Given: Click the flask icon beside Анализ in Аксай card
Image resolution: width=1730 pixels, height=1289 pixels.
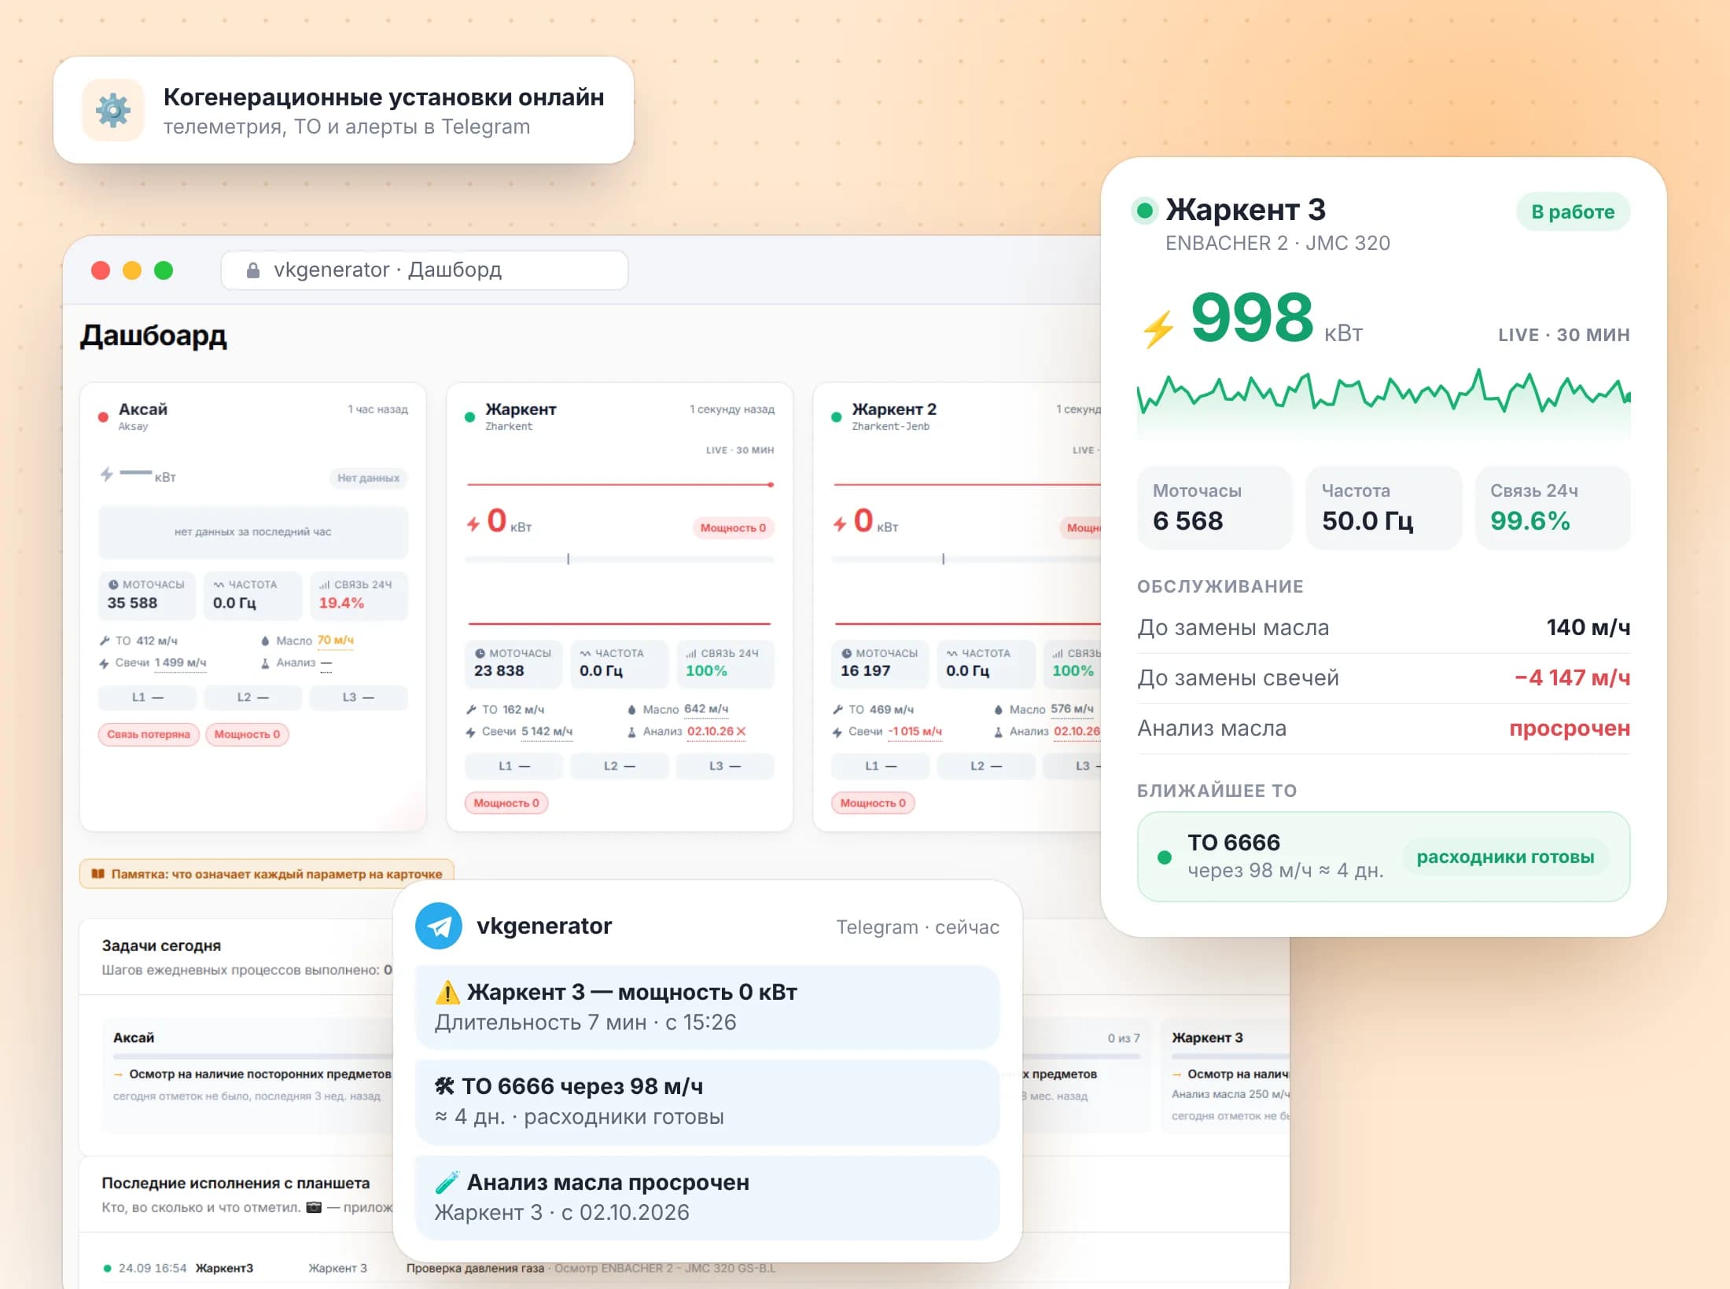Looking at the screenshot, I should coord(265,663).
